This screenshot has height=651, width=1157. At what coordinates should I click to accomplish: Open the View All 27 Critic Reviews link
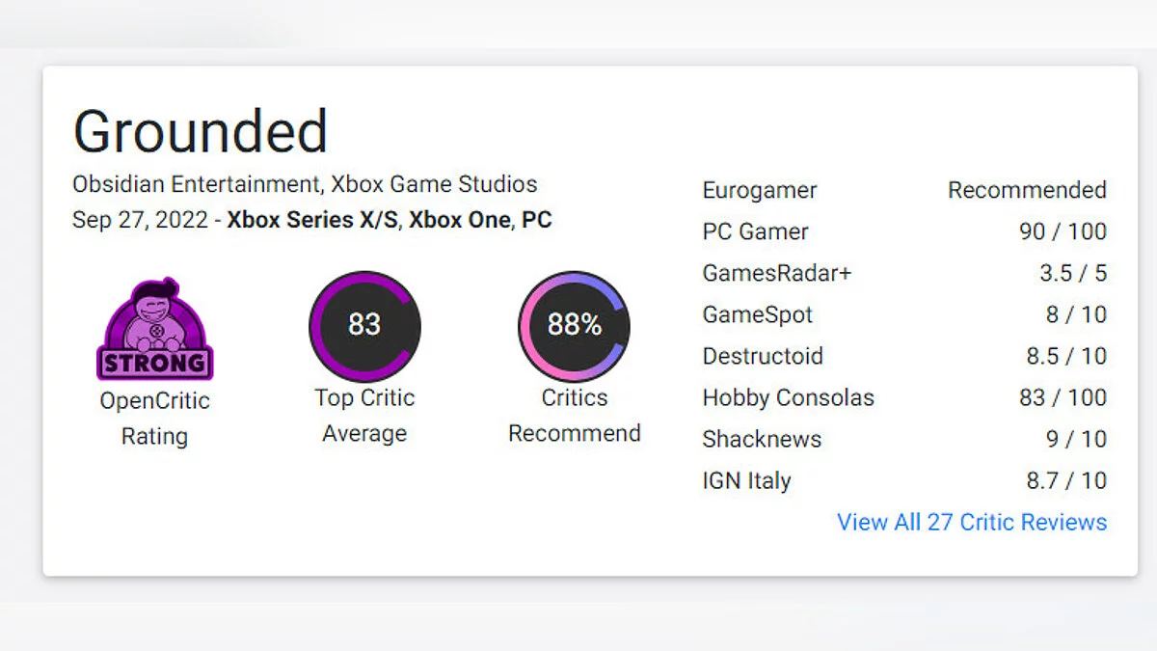pyautogui.click(x=972, y=522)
